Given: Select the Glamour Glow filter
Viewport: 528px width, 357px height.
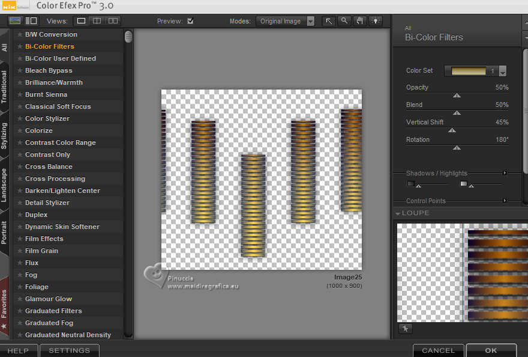Looking at the screenshot, I should 49,299.
